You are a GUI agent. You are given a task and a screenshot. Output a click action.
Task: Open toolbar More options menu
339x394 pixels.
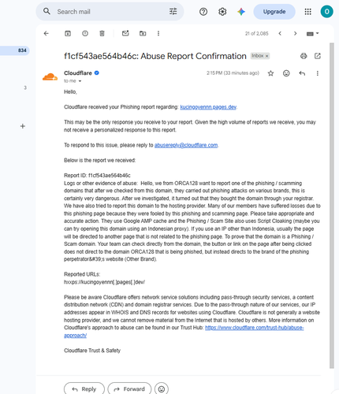click(x=158, y=33)
